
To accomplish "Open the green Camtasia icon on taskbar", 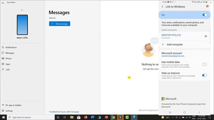I will (x=127, y=117).
